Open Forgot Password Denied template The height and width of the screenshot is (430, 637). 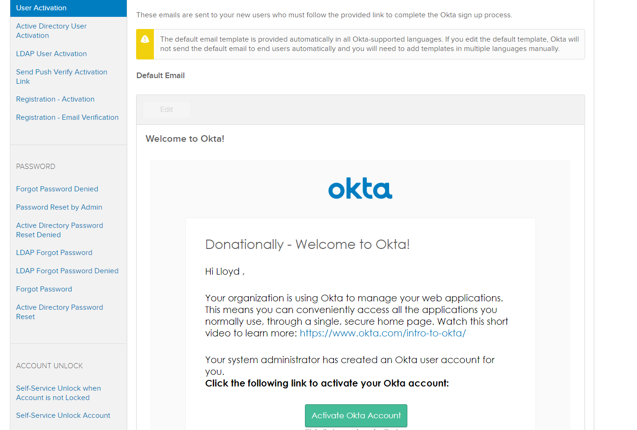pos(57,189)
